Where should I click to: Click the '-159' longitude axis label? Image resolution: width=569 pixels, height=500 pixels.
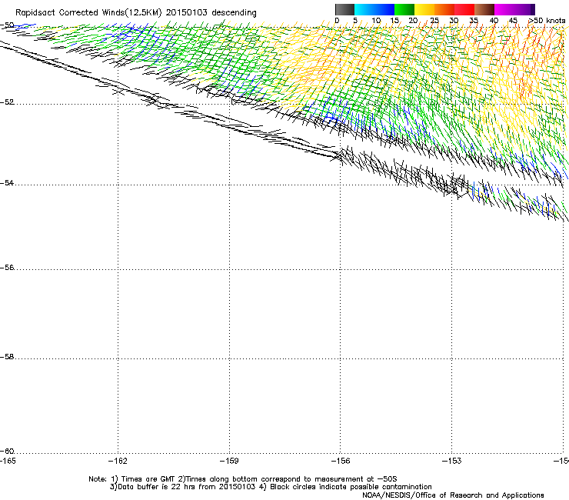229,461
